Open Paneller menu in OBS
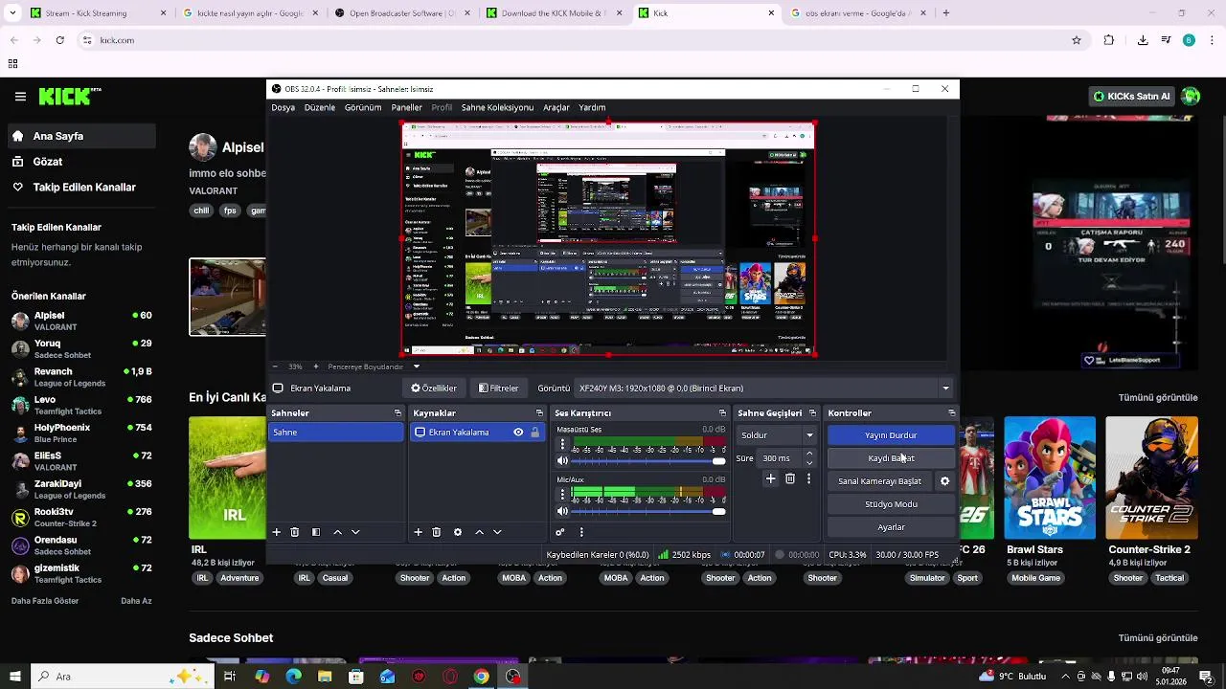1226x689 pixels. [x=406, y=108]
